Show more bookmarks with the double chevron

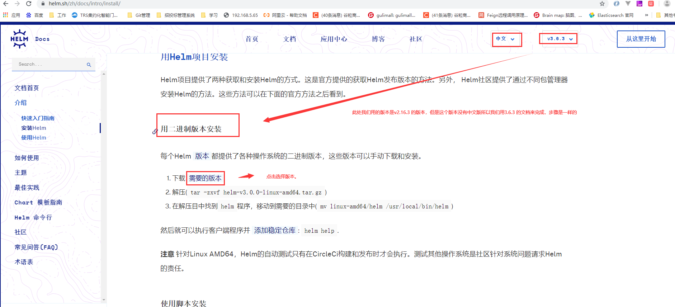click(647, 15)
